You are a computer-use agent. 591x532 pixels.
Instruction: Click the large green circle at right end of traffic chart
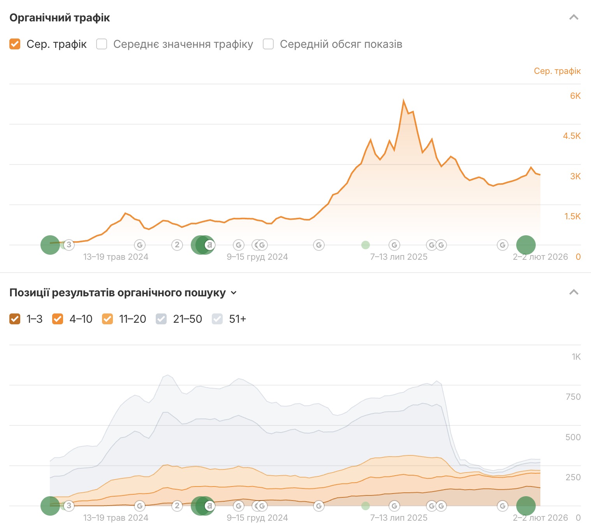[x=526, y=245]
